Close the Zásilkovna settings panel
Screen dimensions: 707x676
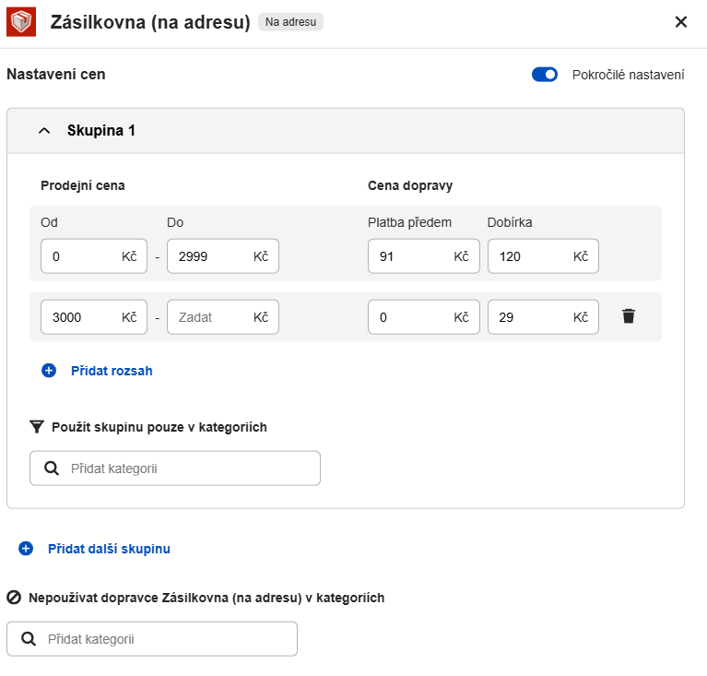point(681,22)
